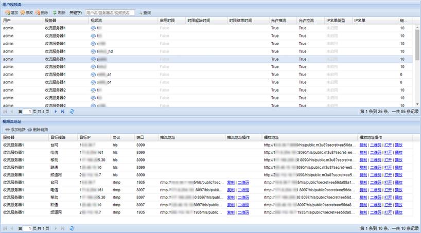Copy playback address for 台网 hls row

pos(363,145)
